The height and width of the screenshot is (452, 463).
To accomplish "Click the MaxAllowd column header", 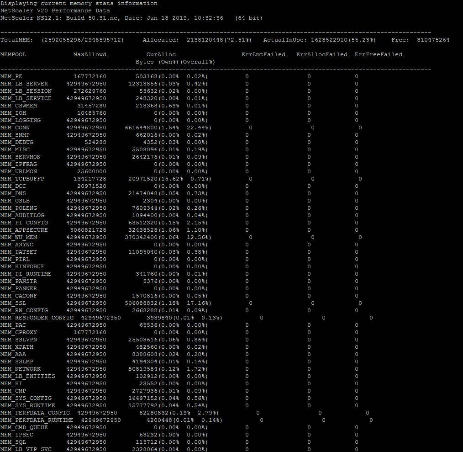I will pos(89,54).
